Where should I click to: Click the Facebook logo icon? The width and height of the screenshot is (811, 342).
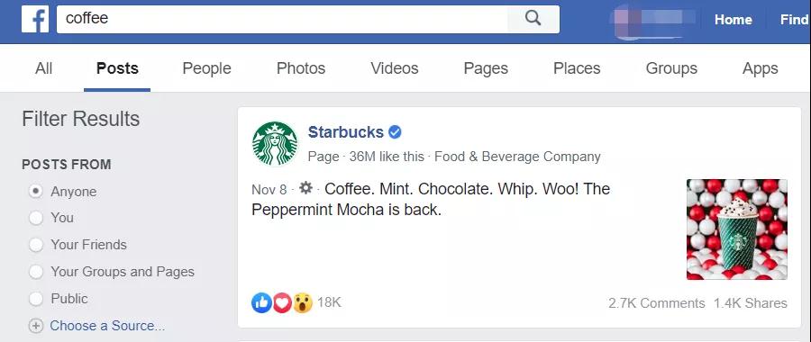coord(34,20)
